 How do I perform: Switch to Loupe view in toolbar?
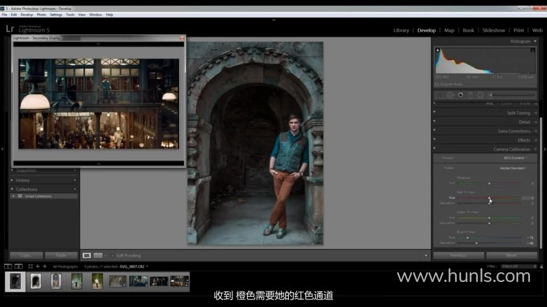87,255
